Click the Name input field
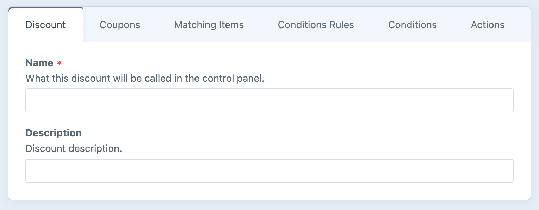Image resolution: width=539 pixels, height=210 pixels. (269, 100)
